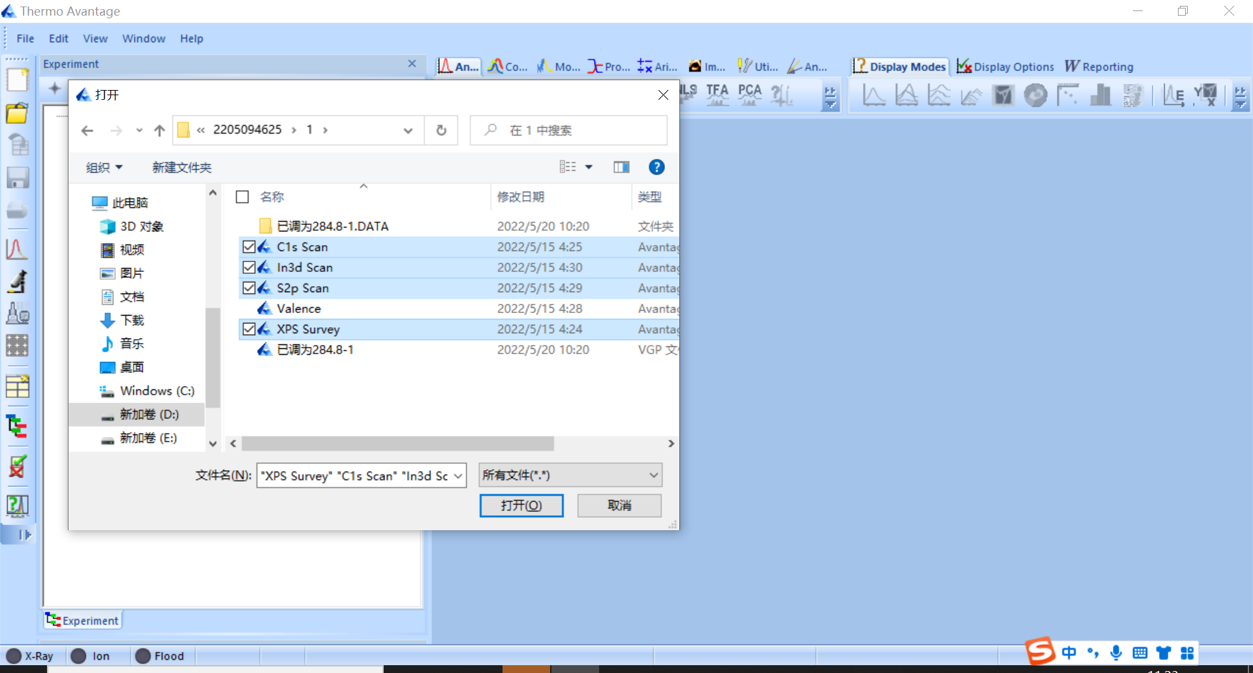Click the 取消 cancel button
1253x673 pixels.
[619, 505]
